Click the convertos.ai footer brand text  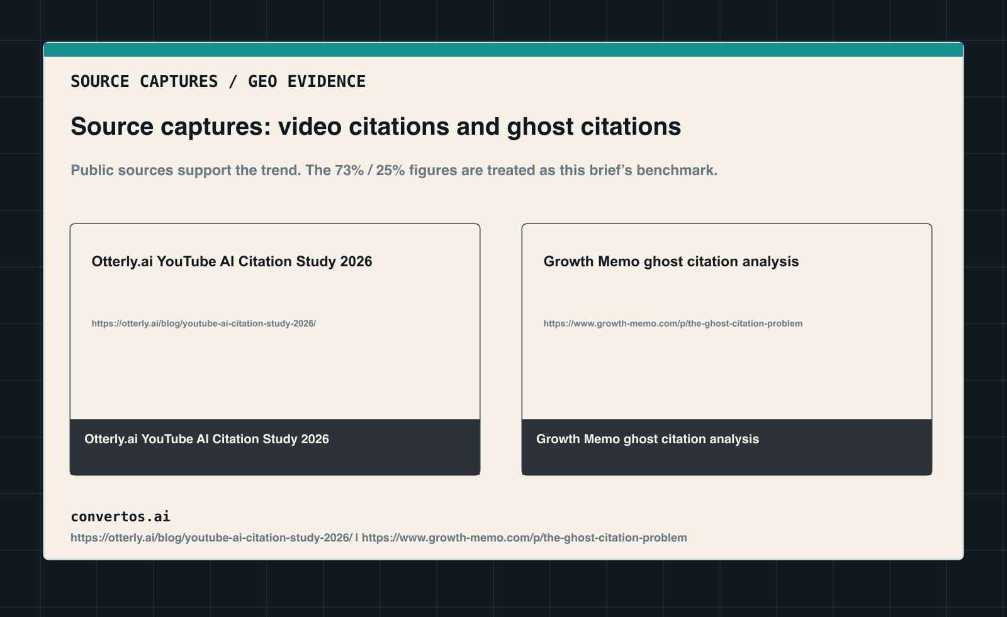pyautogui.click(x=120, y=517)
